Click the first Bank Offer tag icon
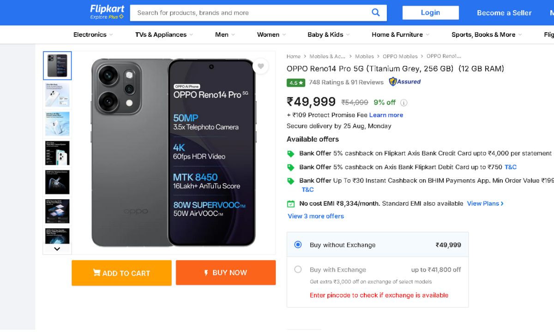The image size is (554, 332). (291, 154)
